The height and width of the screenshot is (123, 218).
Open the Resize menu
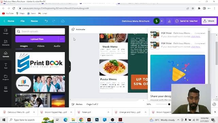coord(34,21)
